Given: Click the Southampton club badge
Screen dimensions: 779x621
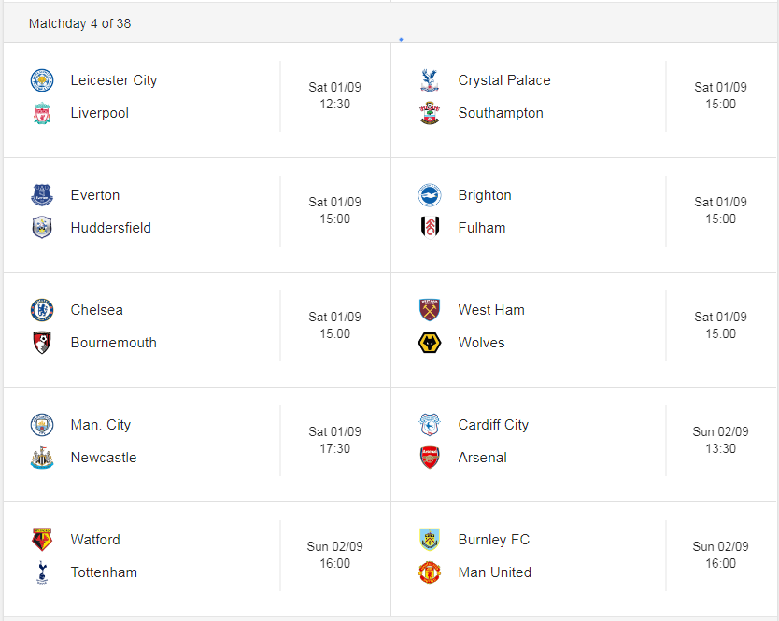Looking at the screenshot, I should [x=430, y=113].
